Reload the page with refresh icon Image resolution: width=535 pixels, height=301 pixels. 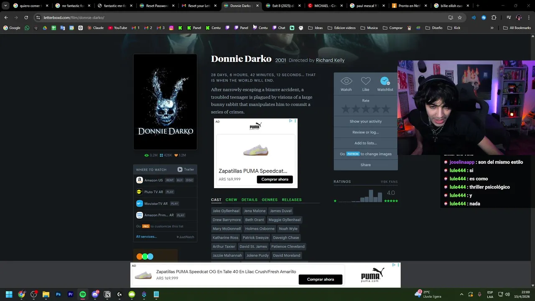[26, 18]
